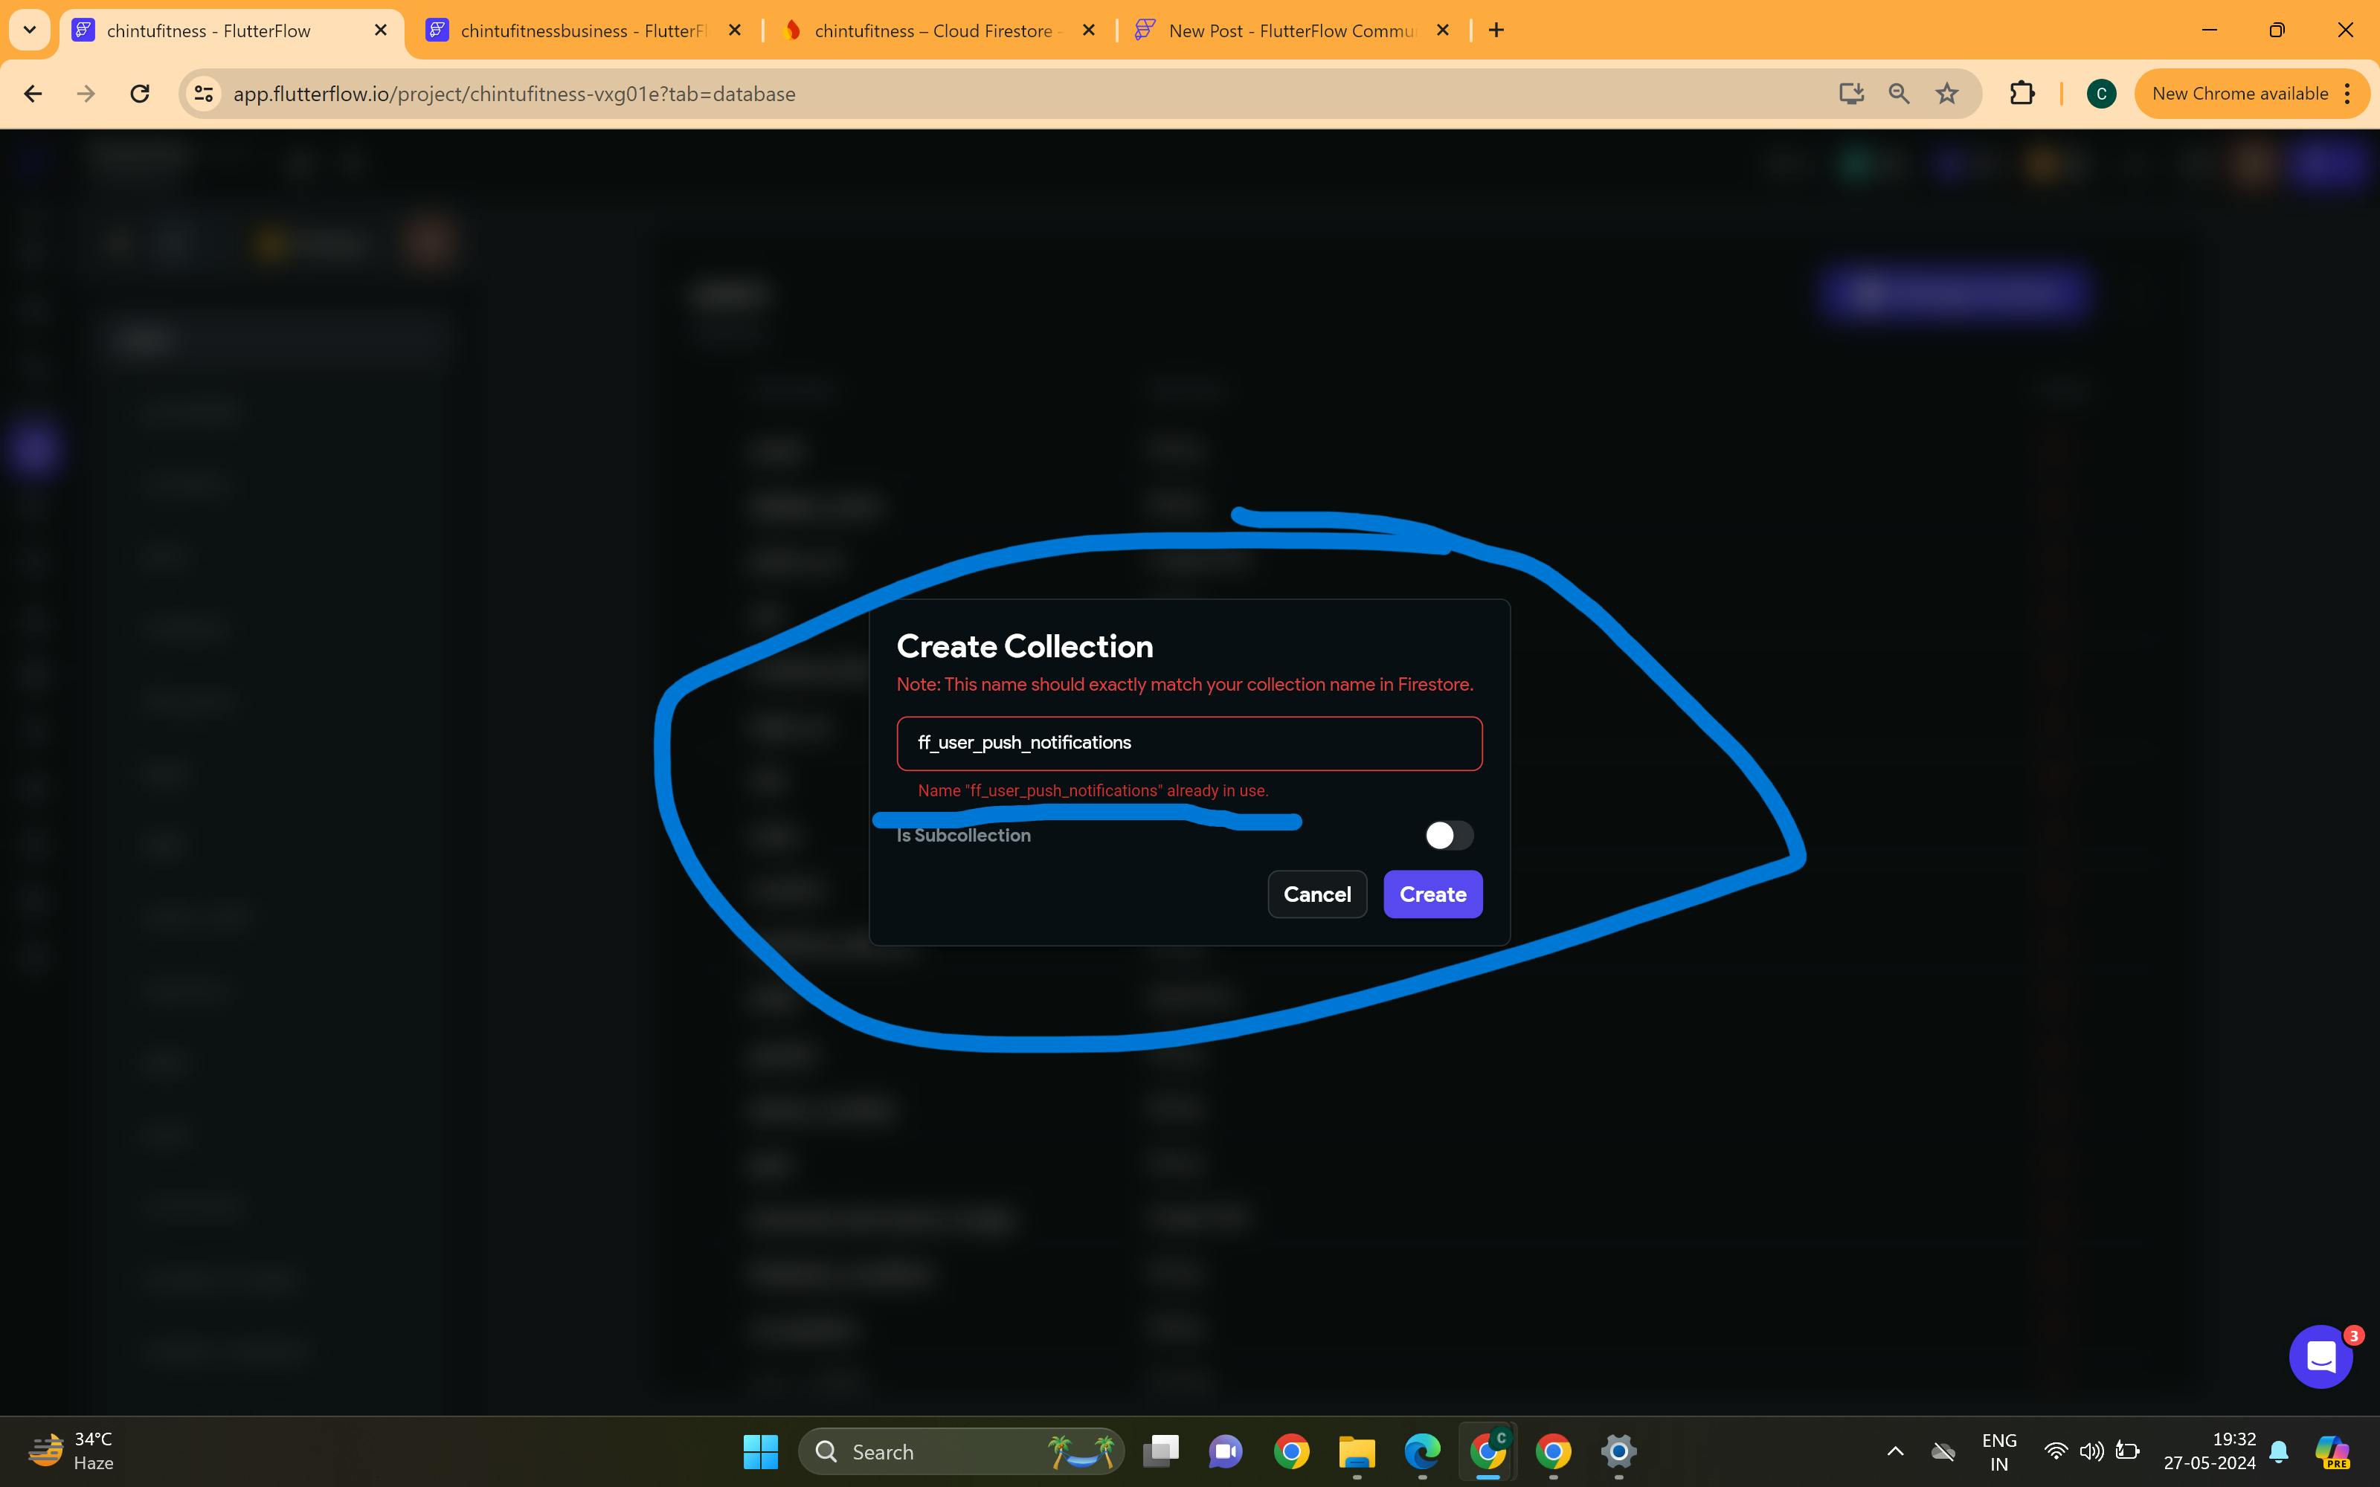Screen dimensions: 2380x1487
Task: Show hidden system tray icons
Action: coord(1895,1451)
